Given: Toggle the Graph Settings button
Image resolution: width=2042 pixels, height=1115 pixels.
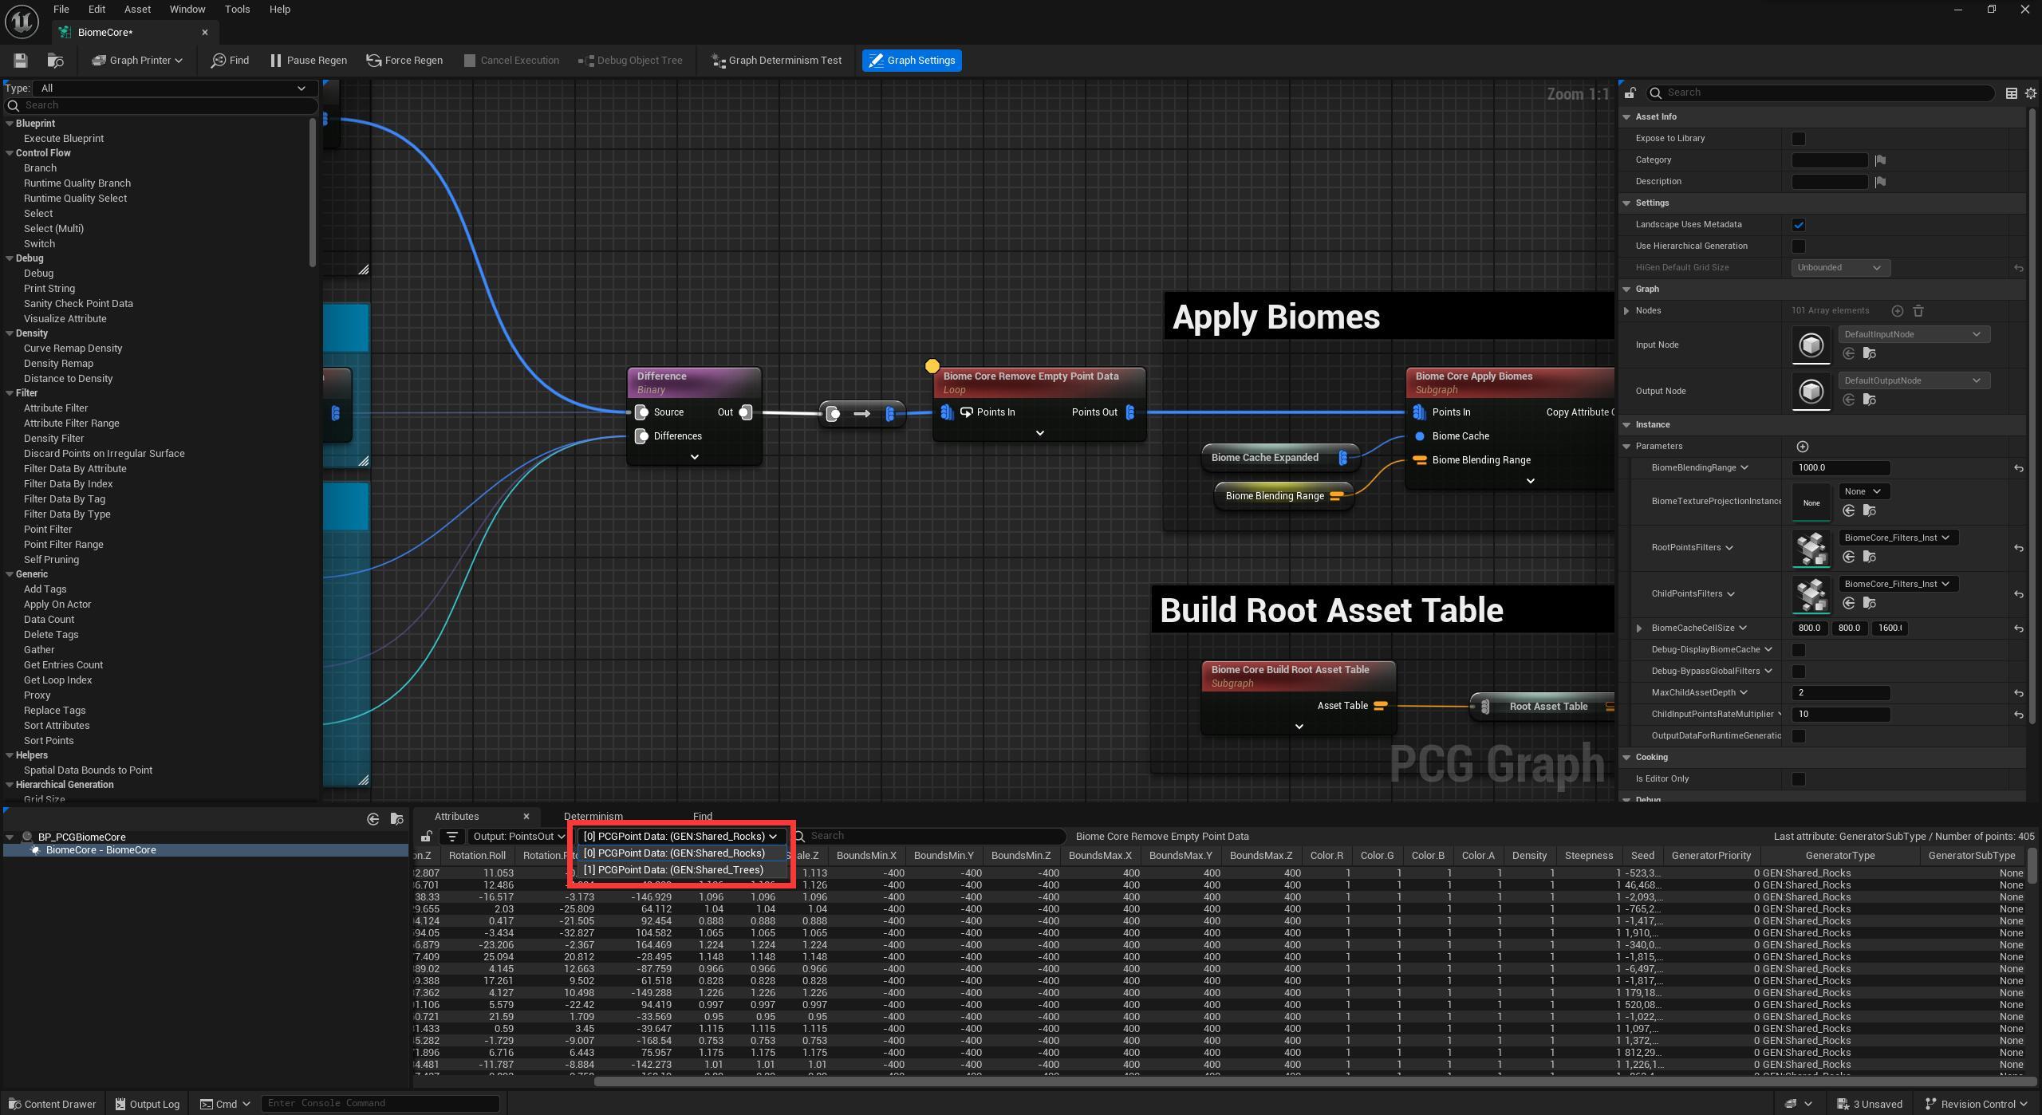Looking at the screenshot, I should [x=912, y=61].
